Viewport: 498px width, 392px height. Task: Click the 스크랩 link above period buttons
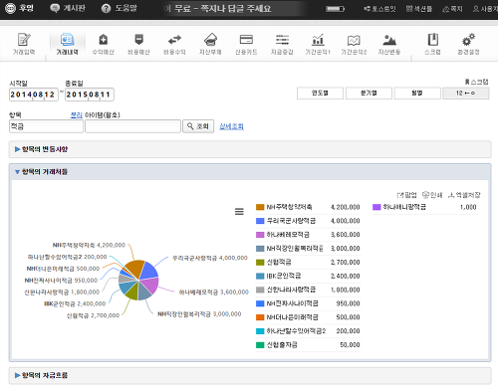(476, 82)
